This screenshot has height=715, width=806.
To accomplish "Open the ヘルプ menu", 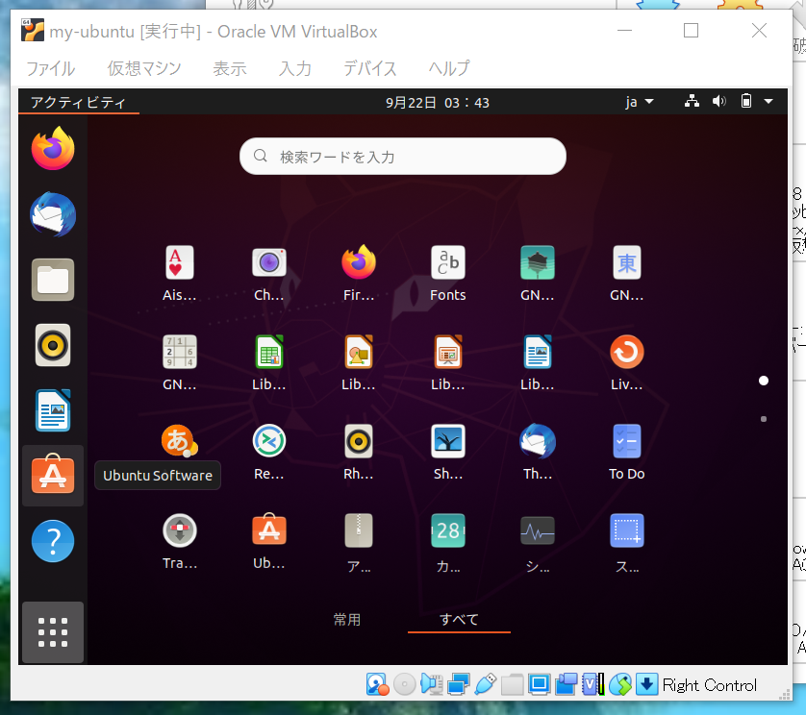I will (x=449, y=68).
